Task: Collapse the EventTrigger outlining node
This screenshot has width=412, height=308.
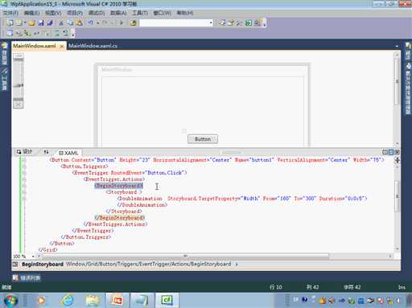Action: pyautogui.click(x=24, y=173)
